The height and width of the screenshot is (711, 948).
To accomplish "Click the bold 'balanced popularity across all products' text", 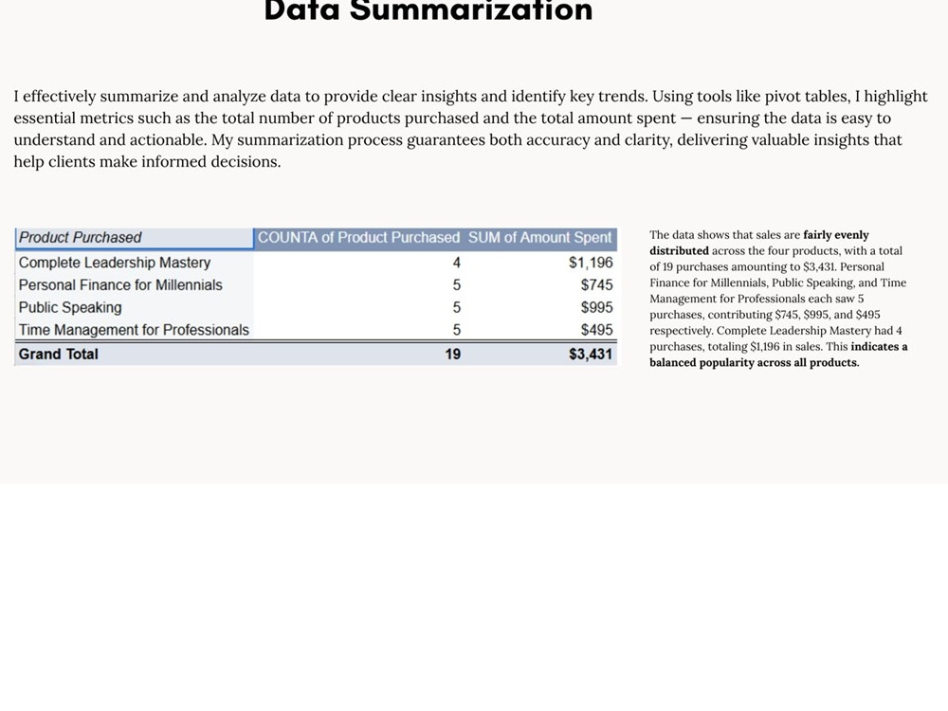I will point(754,362).
